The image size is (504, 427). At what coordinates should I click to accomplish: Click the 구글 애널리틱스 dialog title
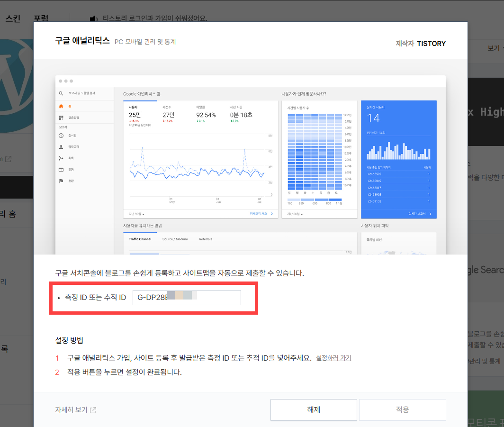point(82,40)
